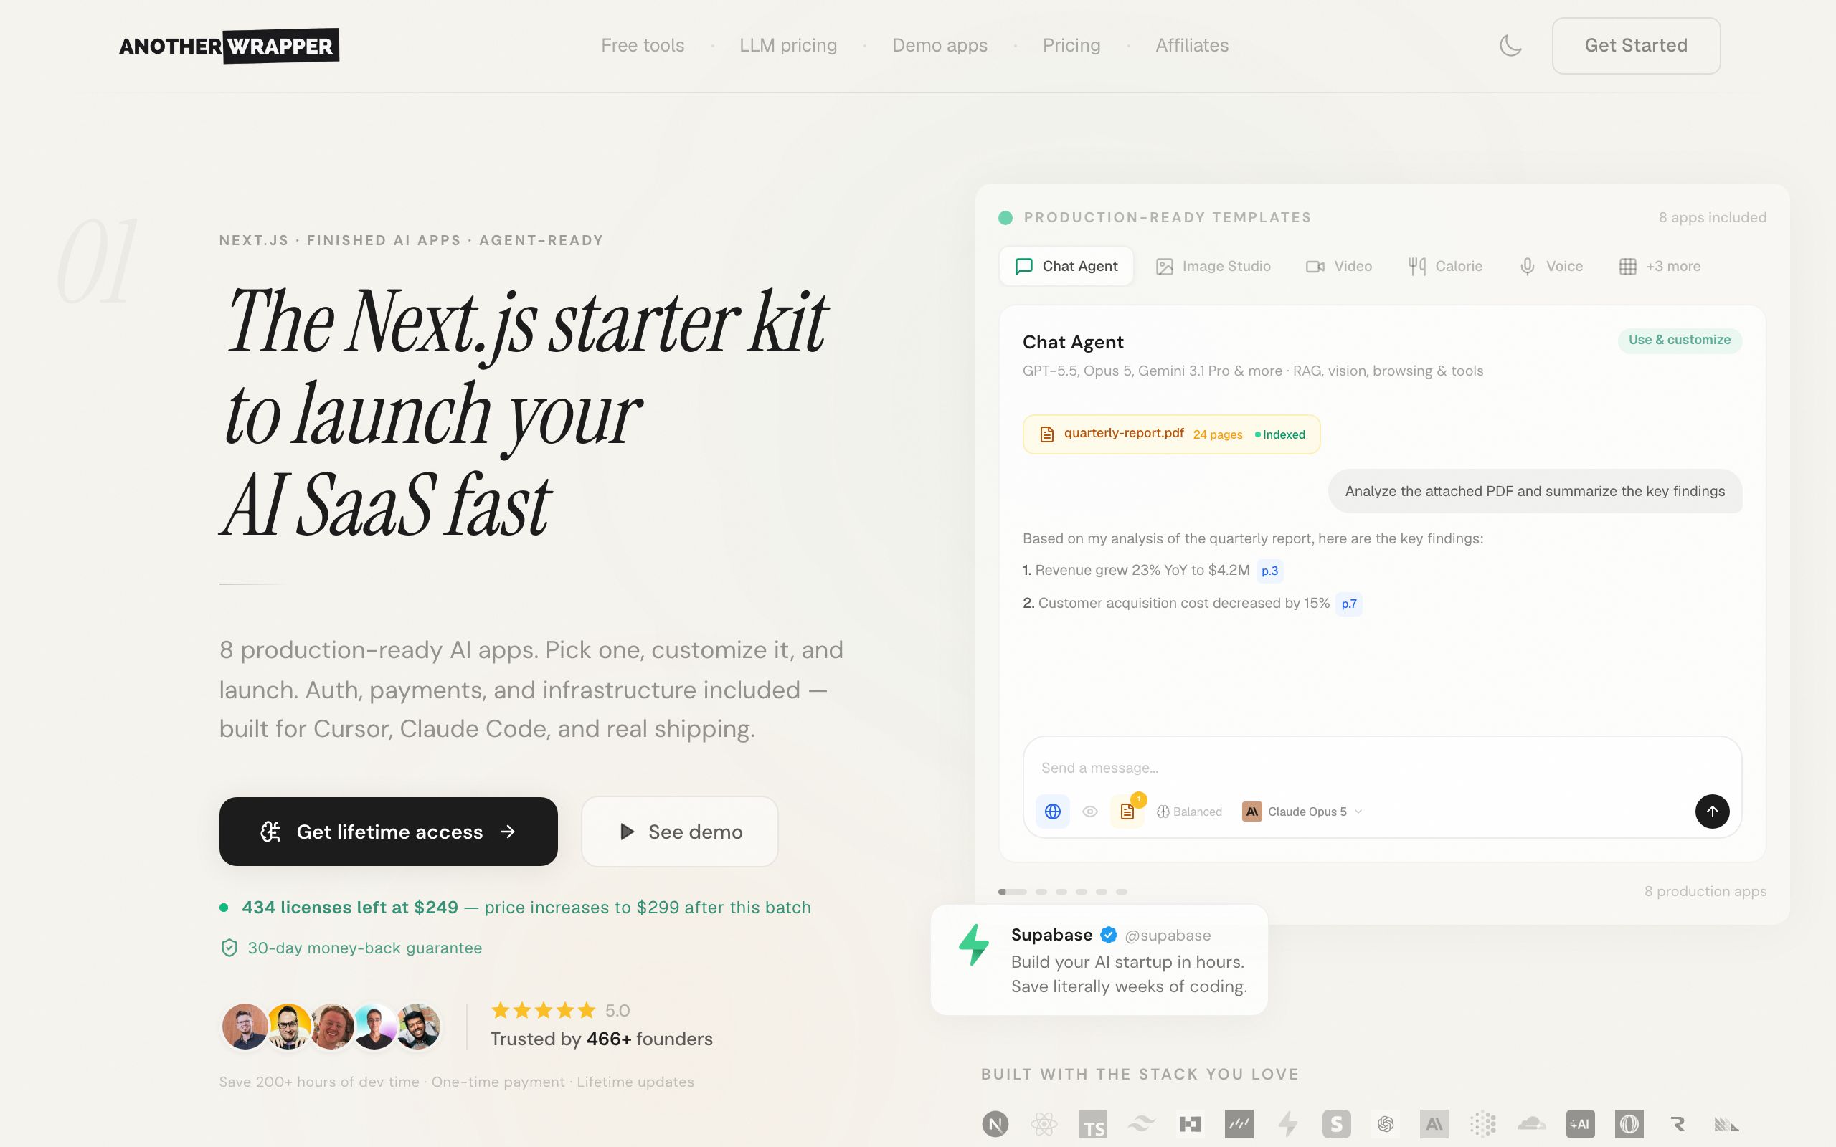
Task: Click the Next.js logo in the stack row
Action: coord(995,1123)
